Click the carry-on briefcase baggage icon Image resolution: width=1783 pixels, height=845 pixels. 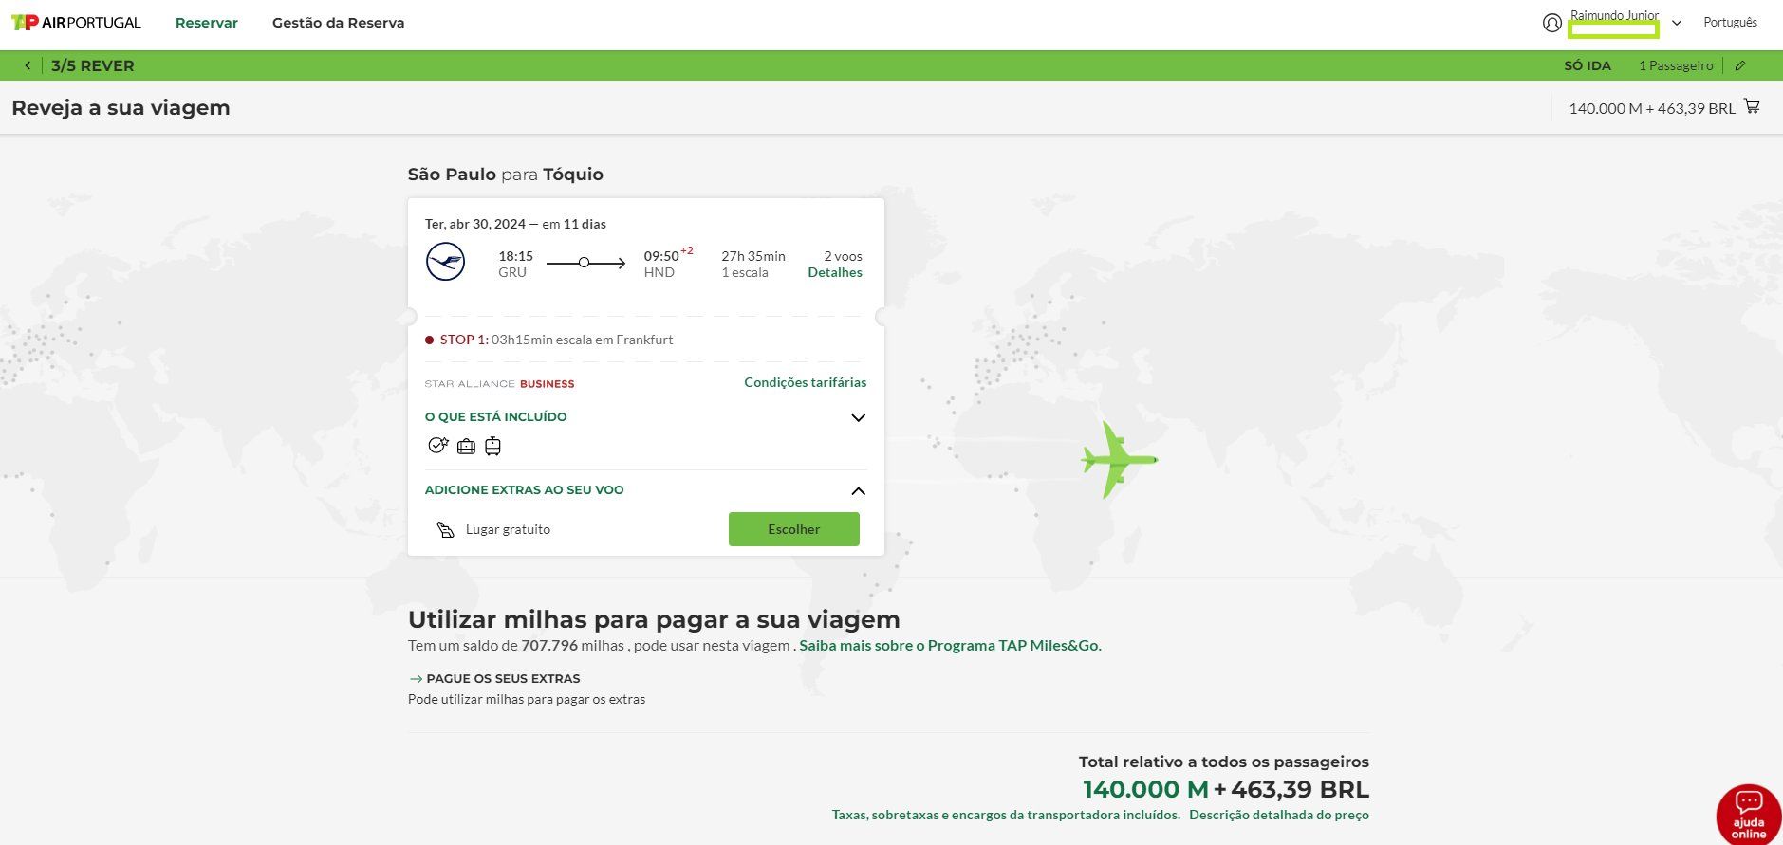(x=466, y=446)
